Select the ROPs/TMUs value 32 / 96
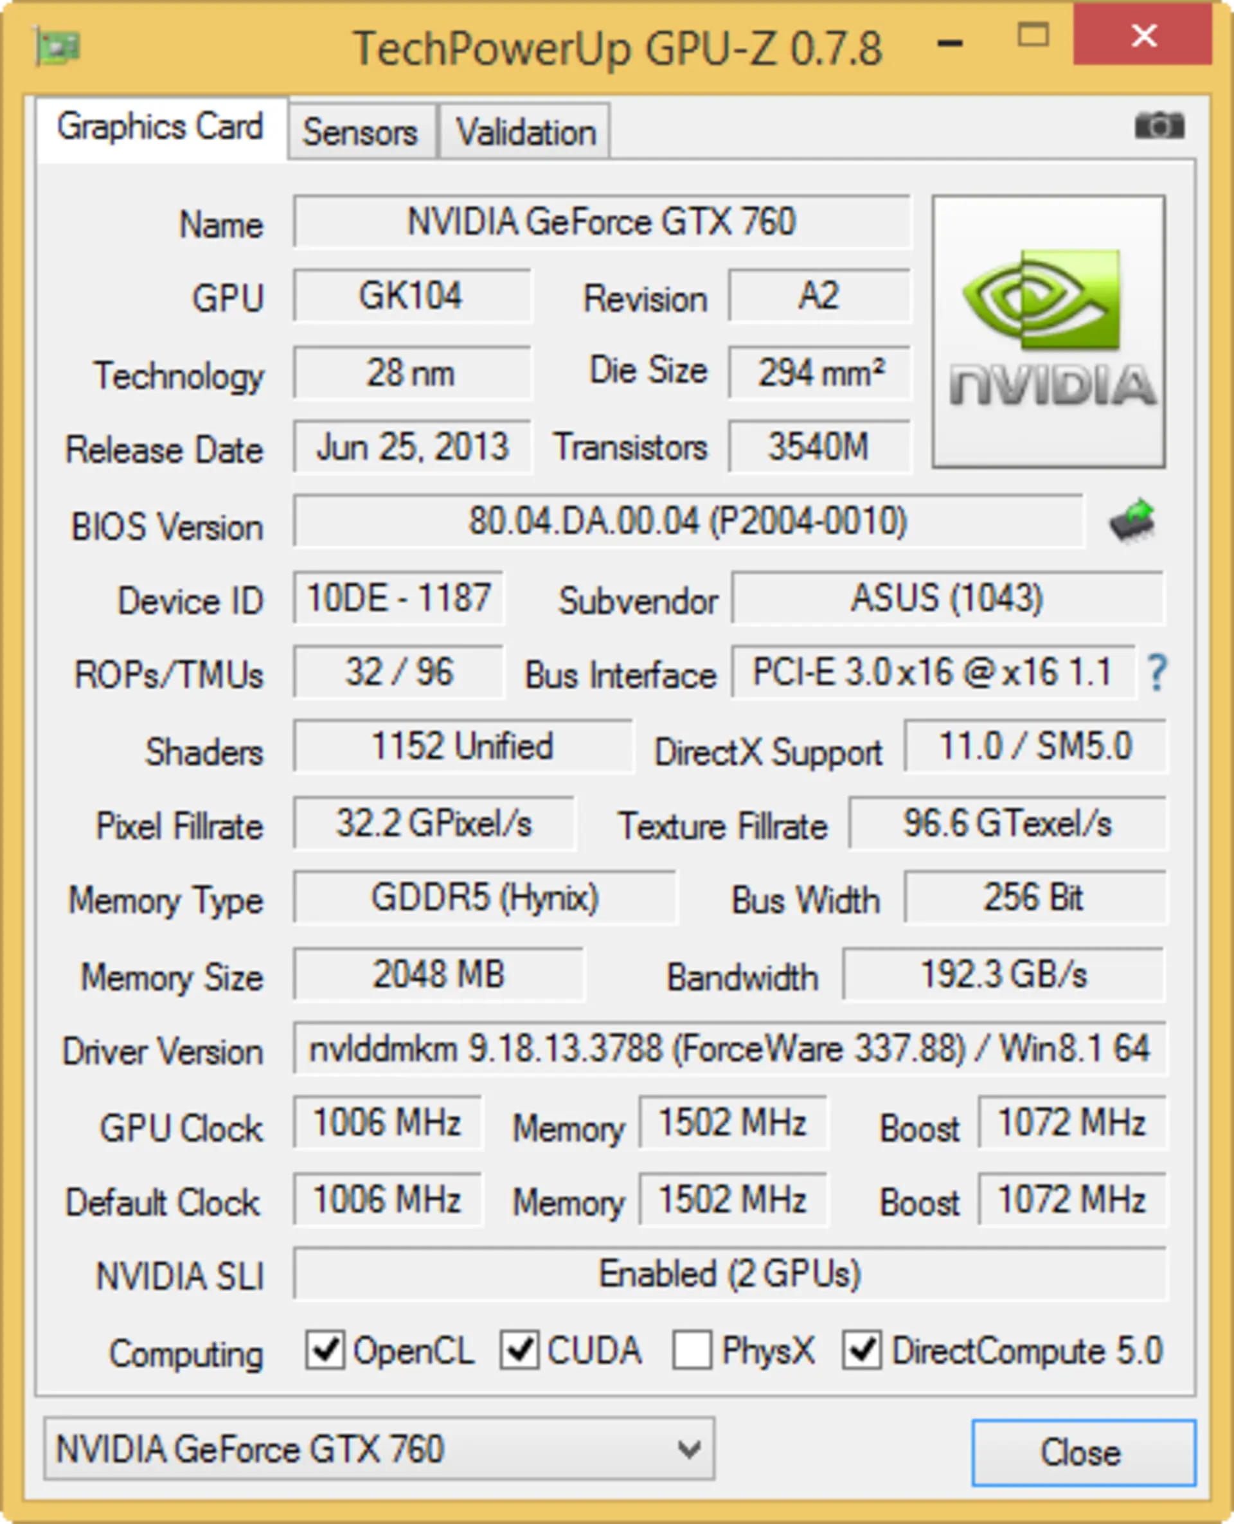 (x=398, y=672)
